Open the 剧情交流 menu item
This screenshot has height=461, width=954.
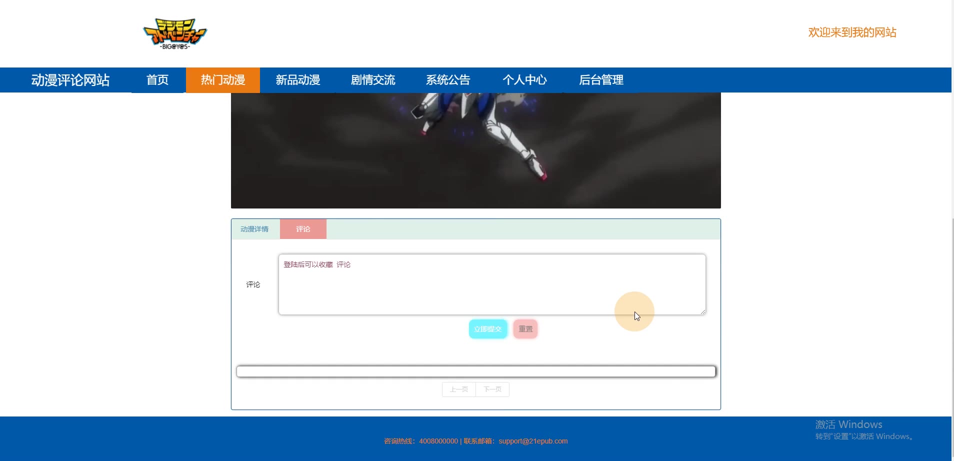coord(373,80)
